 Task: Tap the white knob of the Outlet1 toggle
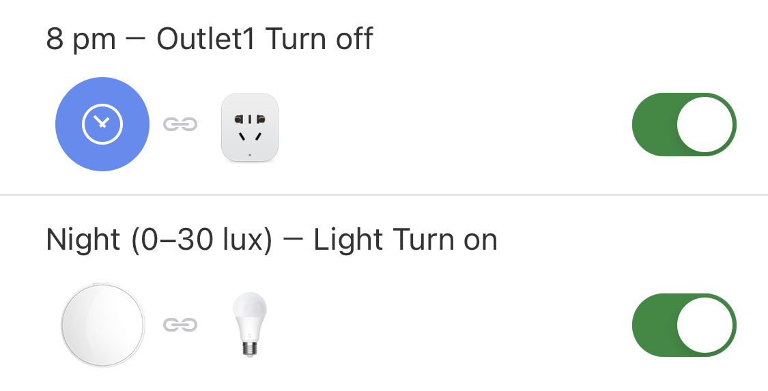point(705,124)
